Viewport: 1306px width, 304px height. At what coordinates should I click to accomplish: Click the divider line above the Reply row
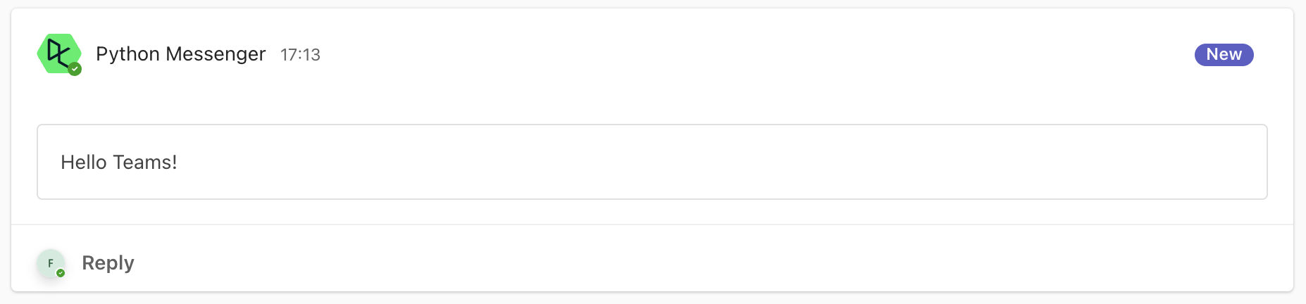(x=652, y=224)
